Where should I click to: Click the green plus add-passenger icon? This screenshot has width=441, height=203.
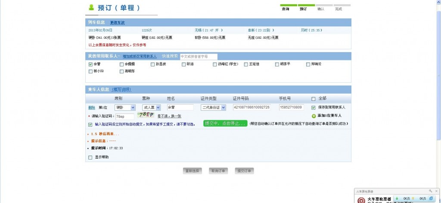pyautogui.click(x=314, y=116)
